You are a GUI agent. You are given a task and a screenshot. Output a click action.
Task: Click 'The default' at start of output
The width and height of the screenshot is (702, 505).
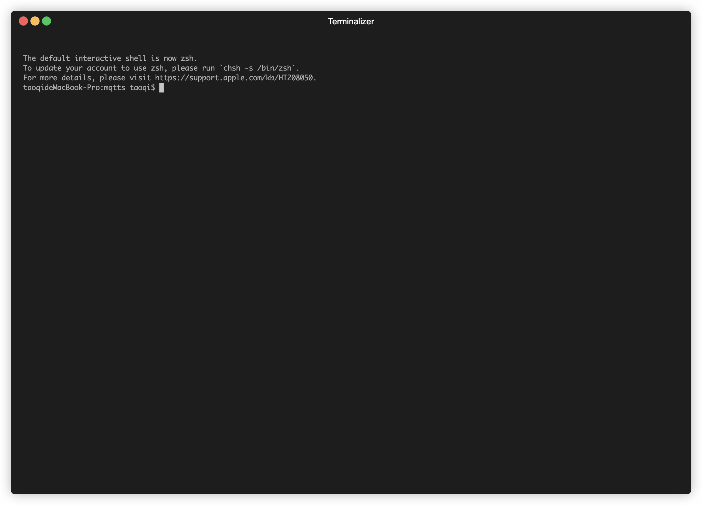point(47,58)
